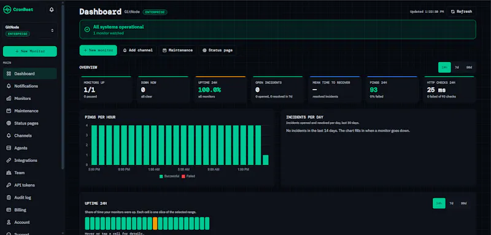Switch Uptime section to 7d
The width and height of the screenshot is (491, 235).
click(x=451, y=203)
